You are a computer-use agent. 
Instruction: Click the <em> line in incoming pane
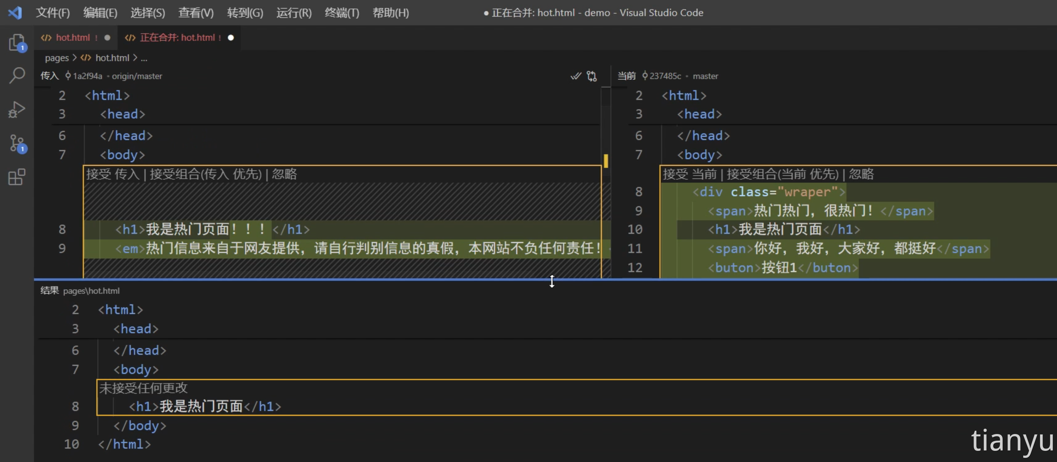pyautogui.click(x=347, y=248)
